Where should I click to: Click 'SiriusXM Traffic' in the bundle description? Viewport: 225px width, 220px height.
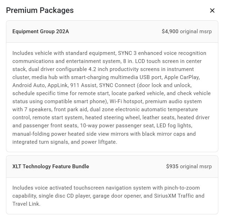click(185, 196)
